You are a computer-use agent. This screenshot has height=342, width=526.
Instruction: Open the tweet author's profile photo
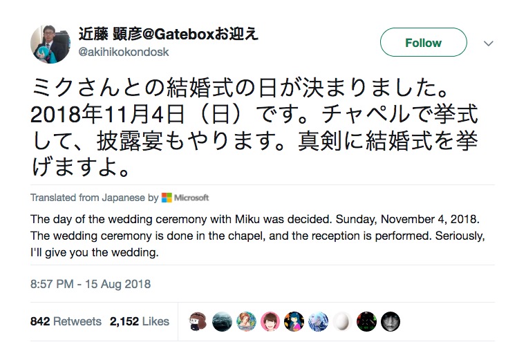[50, 43]
